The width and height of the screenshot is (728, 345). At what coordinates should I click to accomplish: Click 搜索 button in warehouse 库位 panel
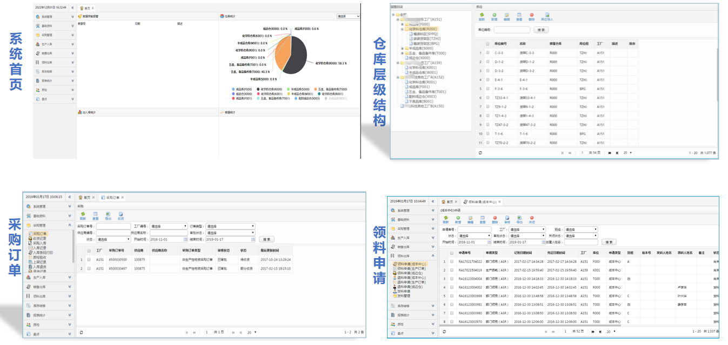[x=541, y=30]
